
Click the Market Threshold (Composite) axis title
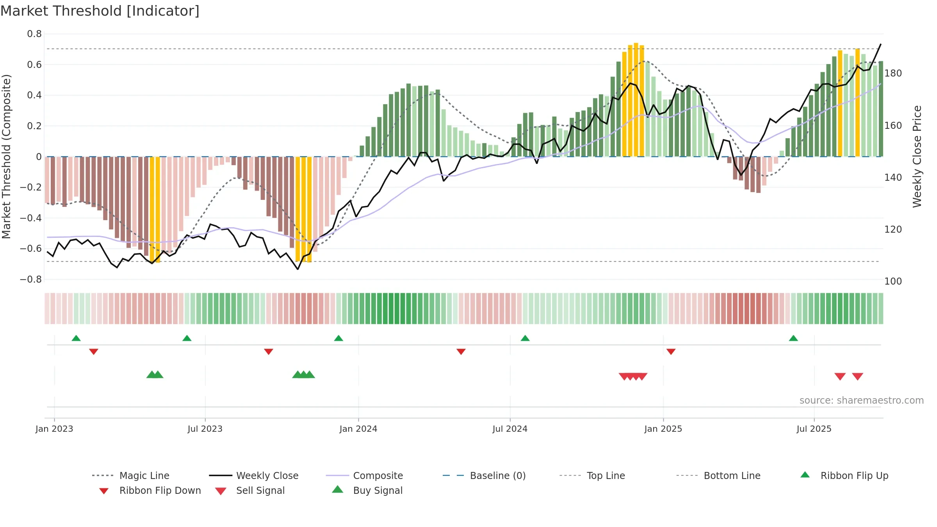point(6,156)
